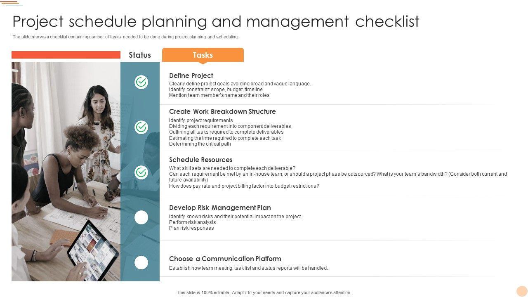Click the Status column header
Screen dimensions: 528x297
(x=140, y=55)
